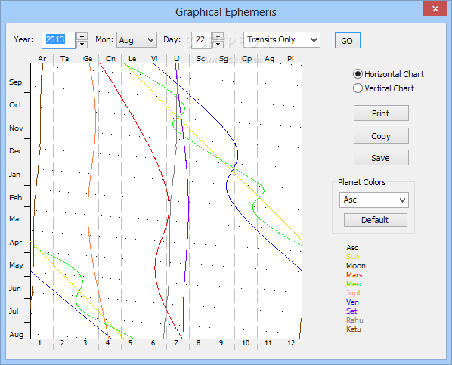Save the chart with the Save button
Viewport: 452px width, 365px height.
381,158
